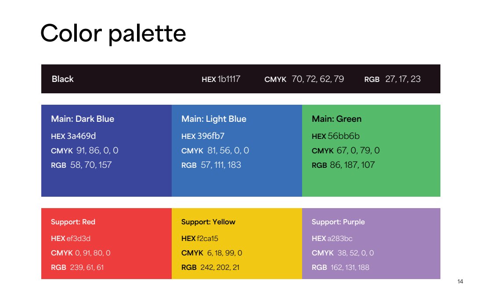Screen dimensions: 483x301
Task: Select HEX 1b1117 text
Action: 221,79
